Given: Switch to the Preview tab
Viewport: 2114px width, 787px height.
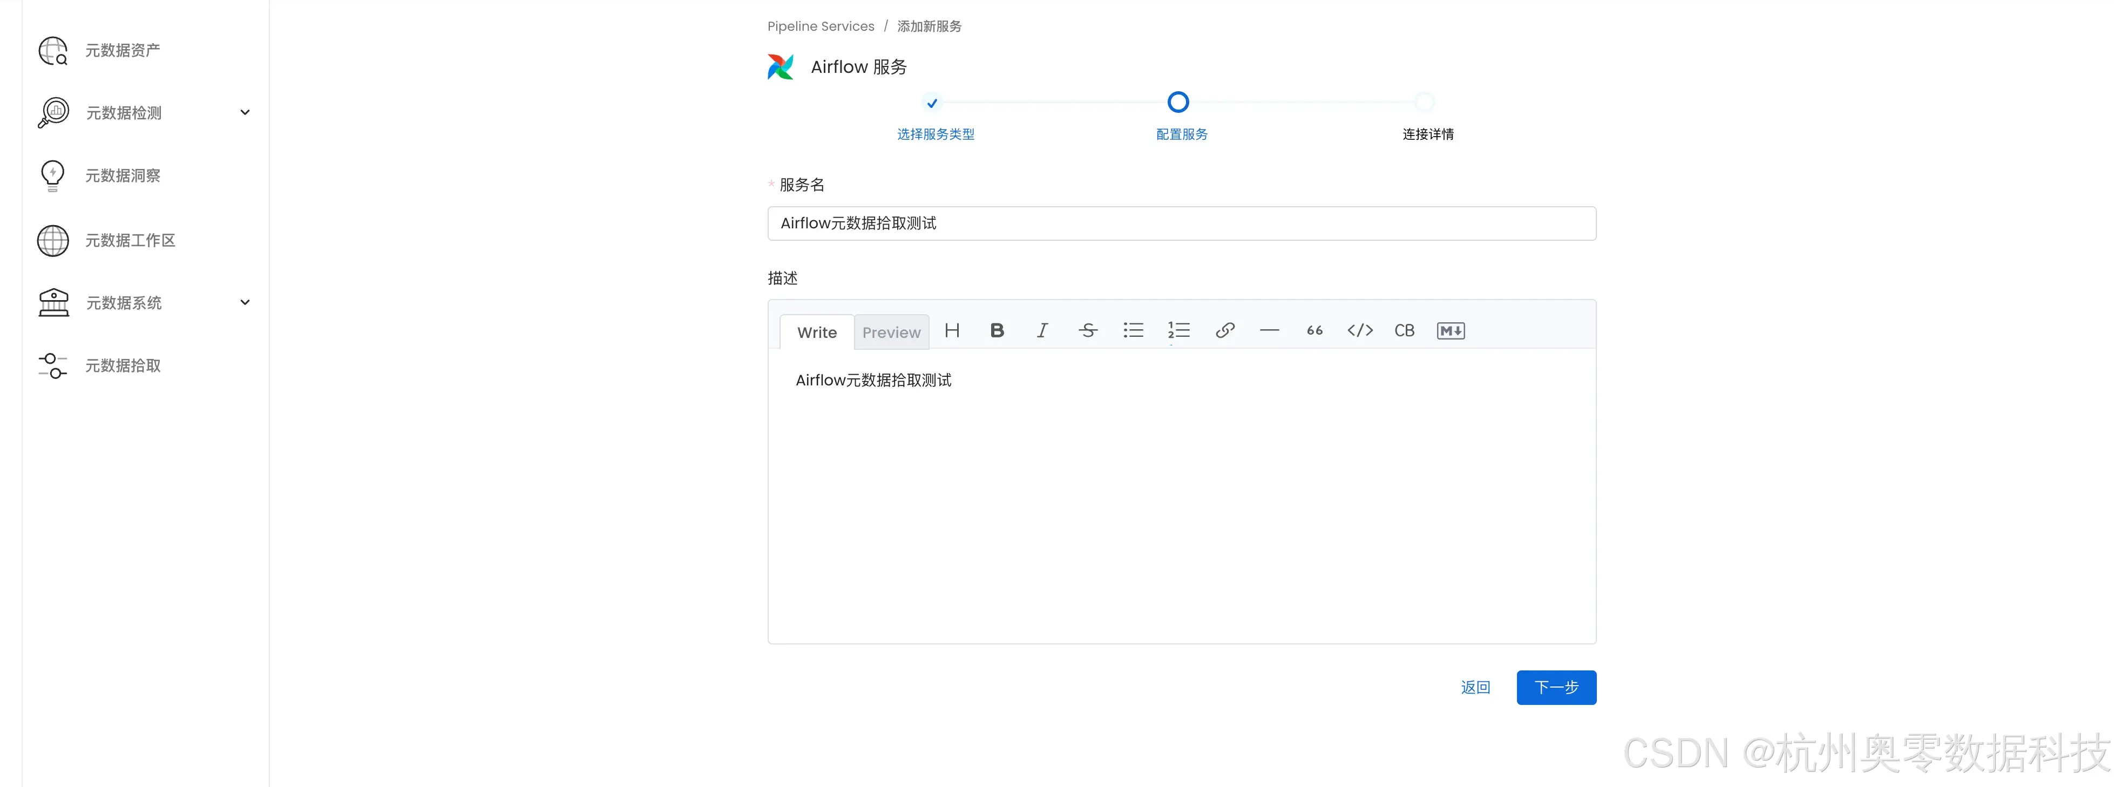Looking at the screenshot, I should (x=891, y=333).
